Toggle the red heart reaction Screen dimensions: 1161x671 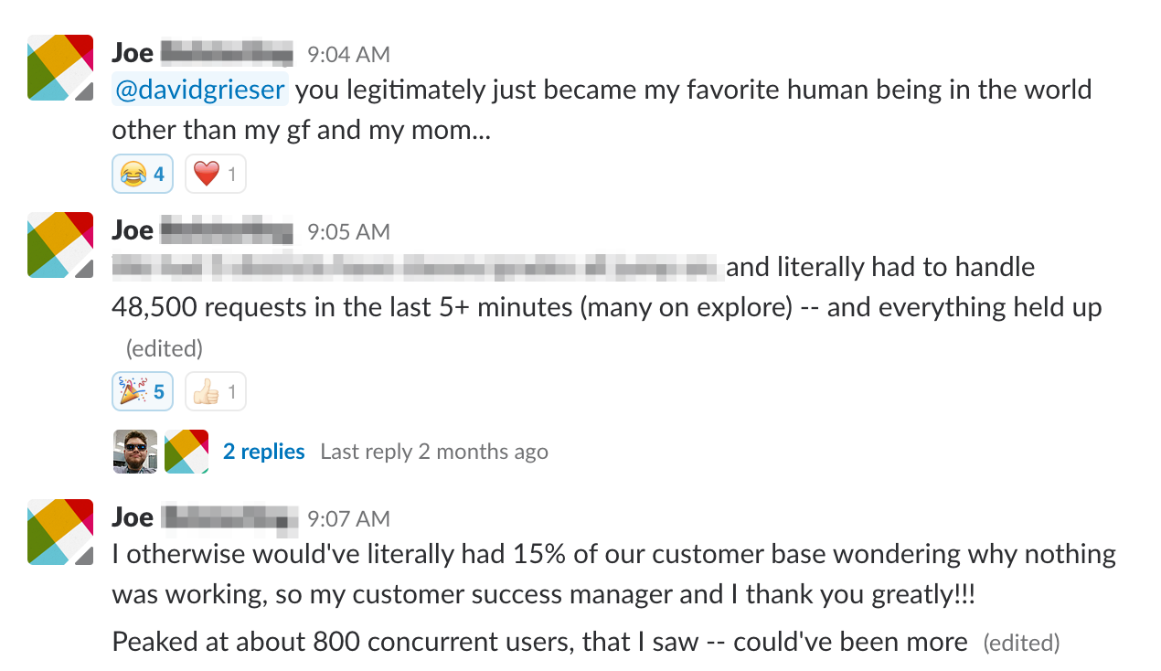point(216,174)
